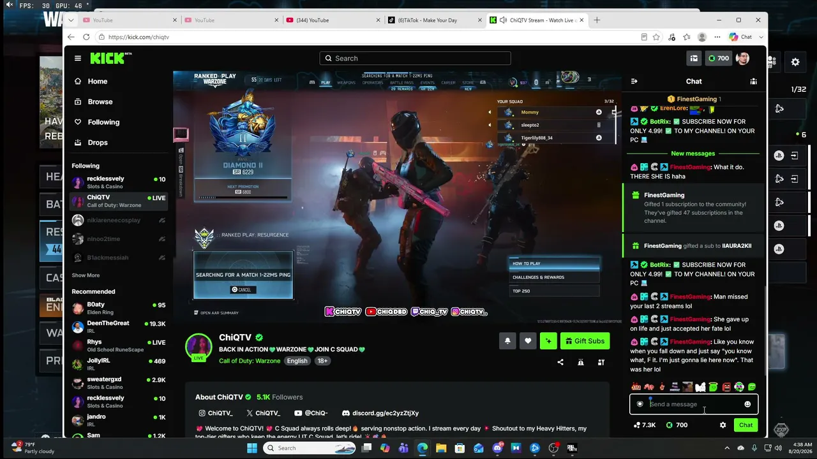Refresh the Kick page

(87, 37)
